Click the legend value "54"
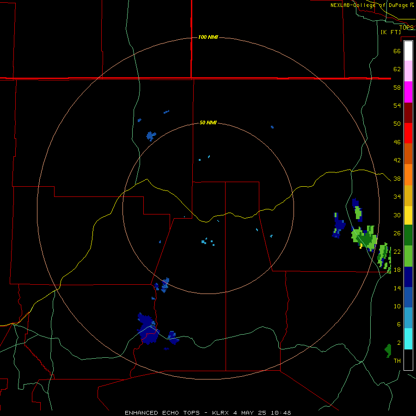The height and width of the screenshot is (416, 416). tap(397, 105)
